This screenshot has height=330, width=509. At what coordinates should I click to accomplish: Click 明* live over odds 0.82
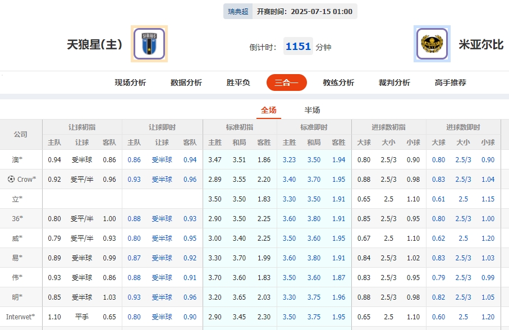coord(439,297)
